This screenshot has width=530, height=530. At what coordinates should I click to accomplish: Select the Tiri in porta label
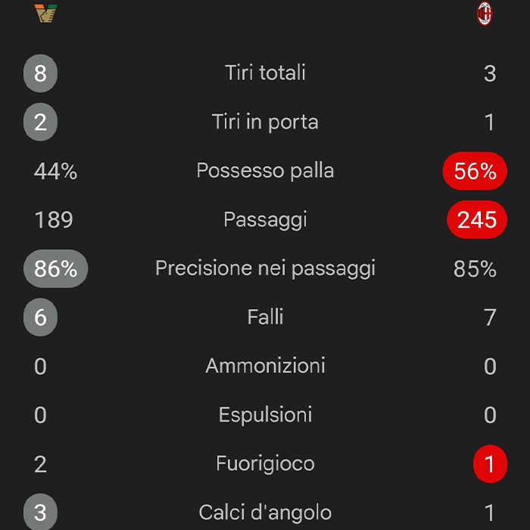point(265,122)
